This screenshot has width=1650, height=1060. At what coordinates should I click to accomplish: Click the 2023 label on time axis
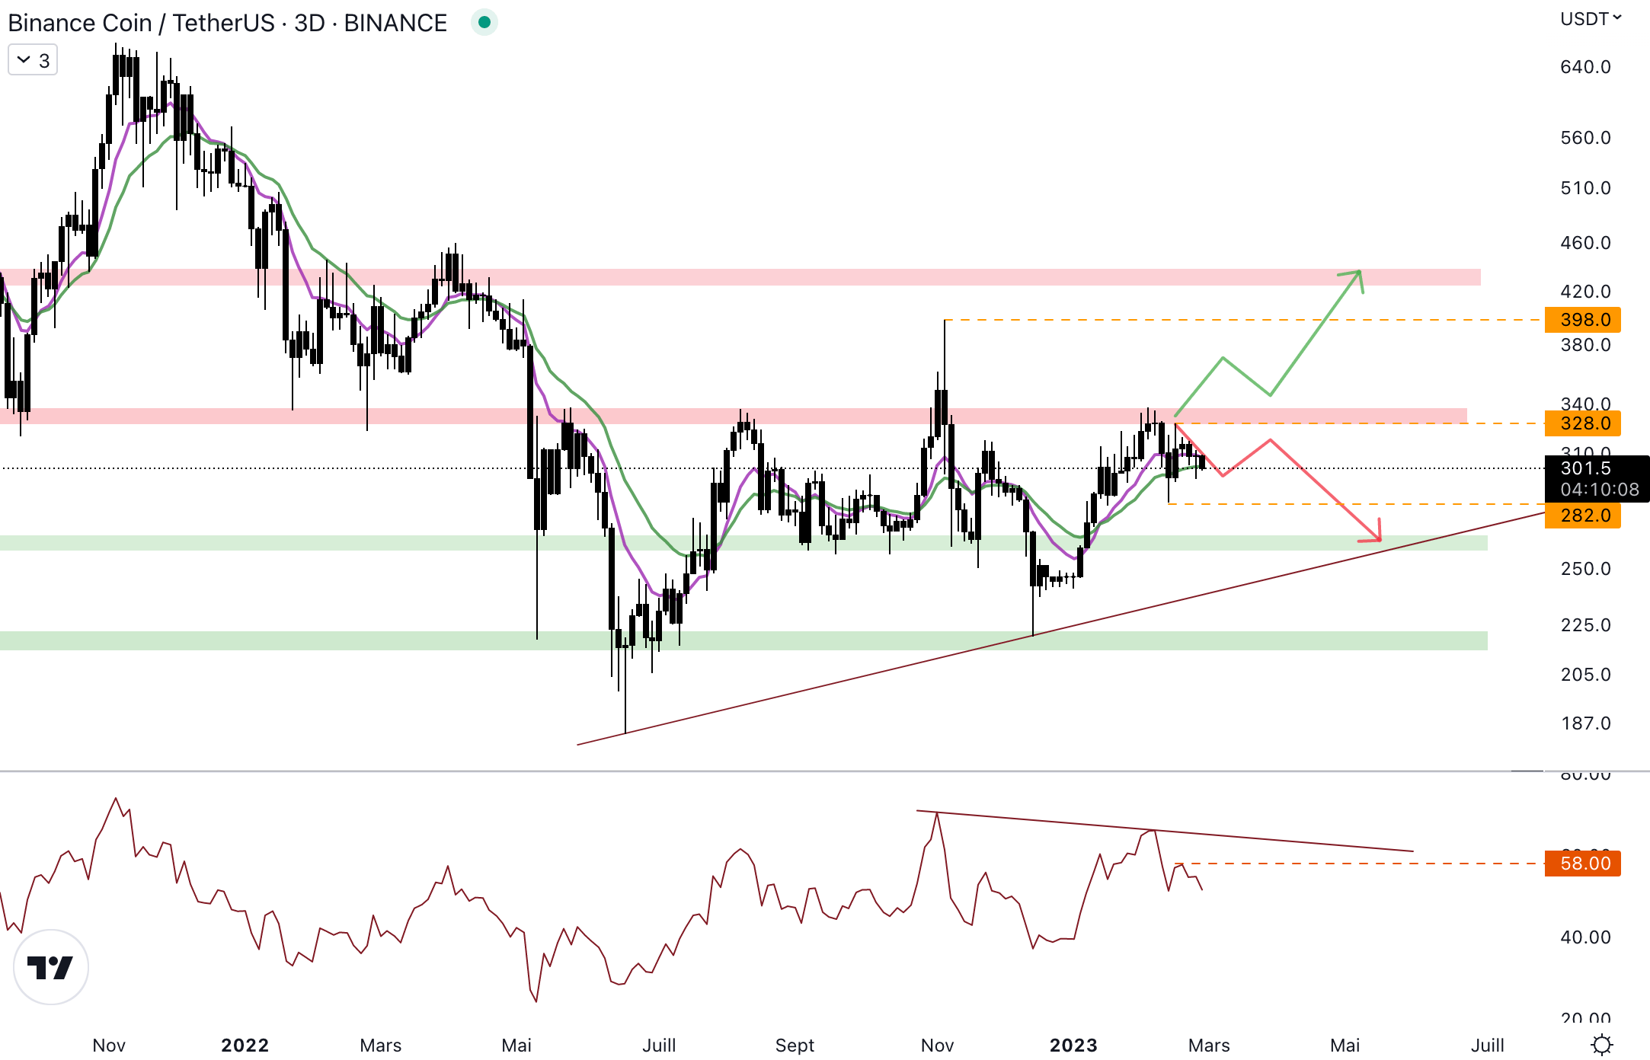pyautogui.click(x=1073, y=1045)
